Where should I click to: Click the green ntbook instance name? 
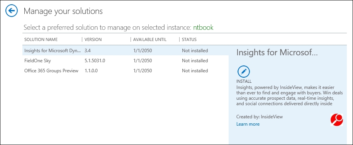pos(203,28)
